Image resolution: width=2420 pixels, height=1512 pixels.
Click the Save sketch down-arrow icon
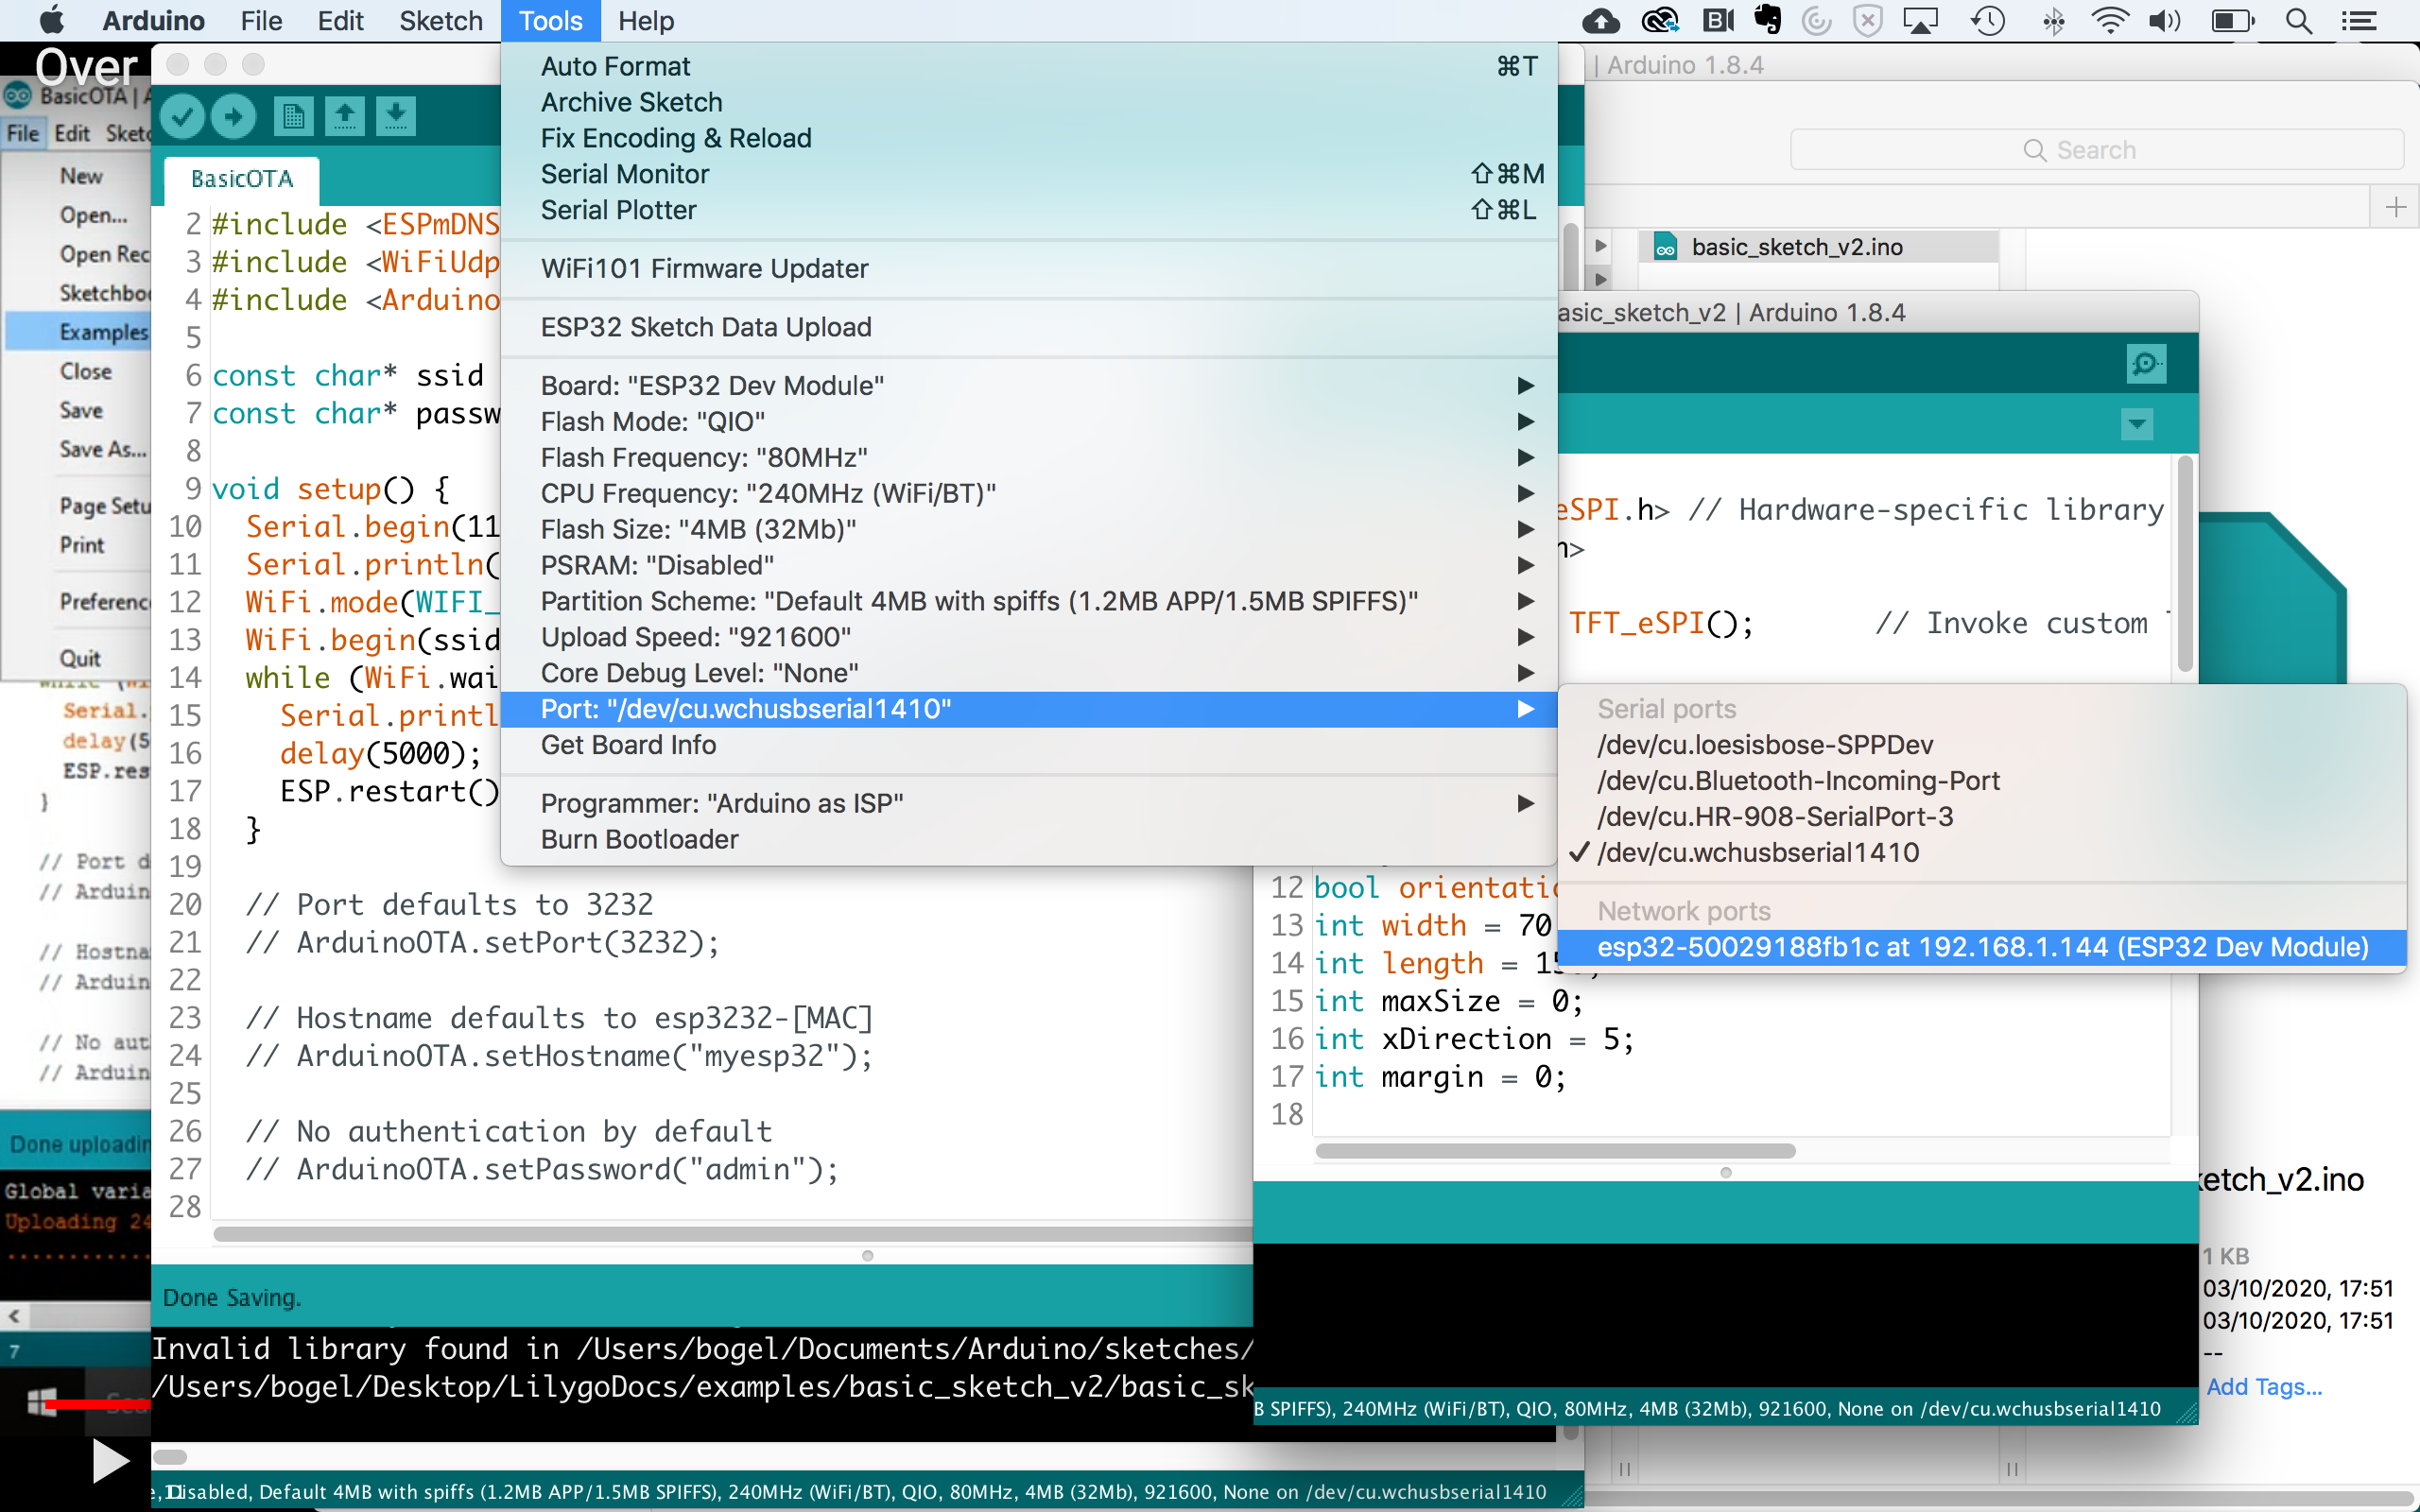pyautogui.click(x=396, y=117)
